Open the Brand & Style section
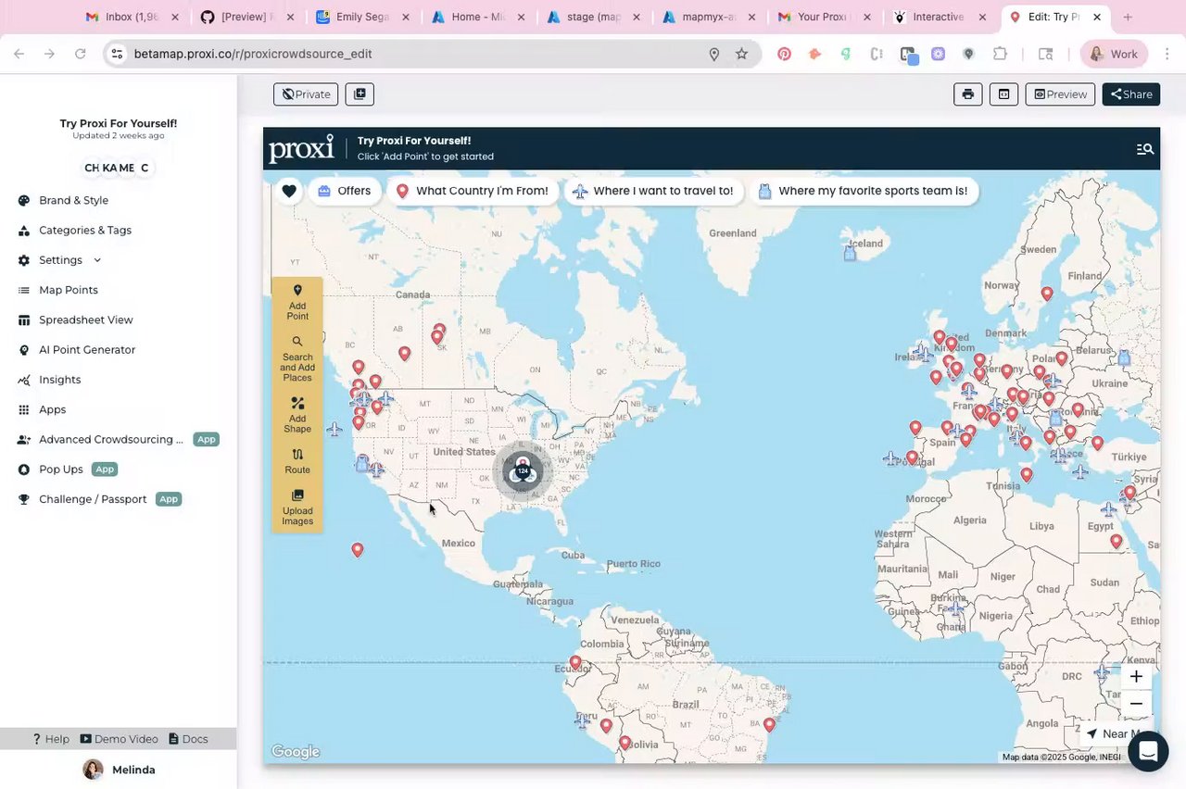The width and height of the screenshot is (1186, 789). (x=73, y=200)
